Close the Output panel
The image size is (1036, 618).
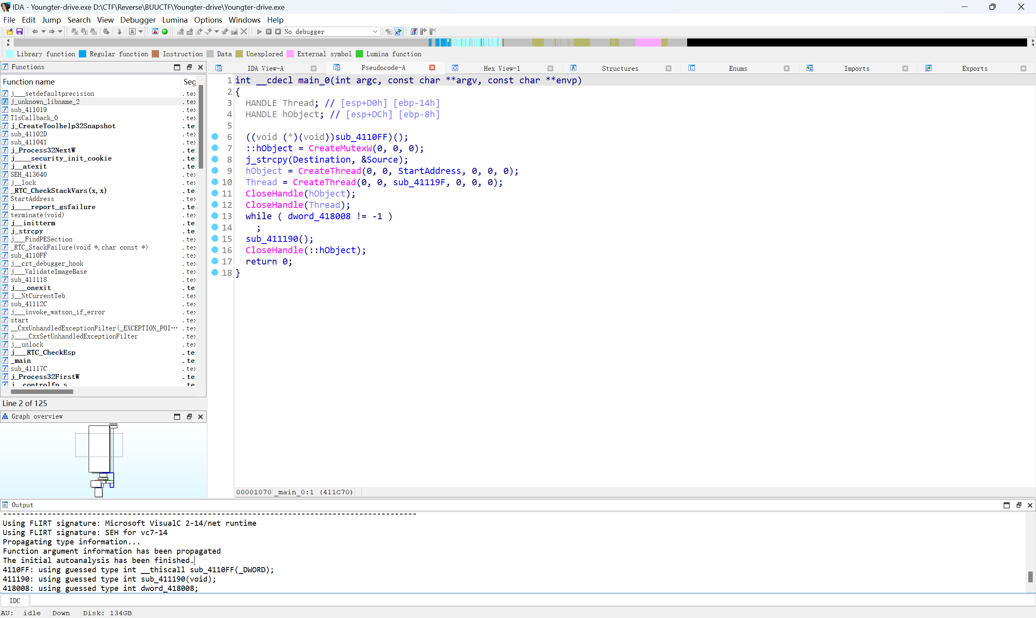click(1030, 505)
